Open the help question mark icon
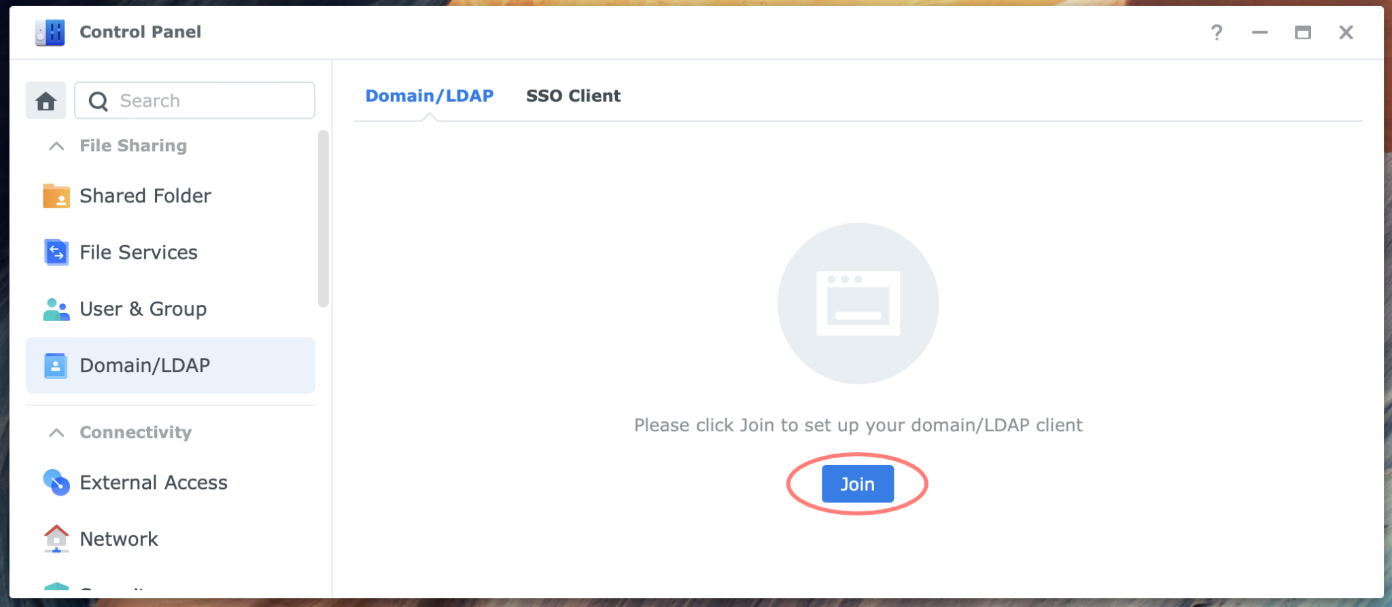The image size is (1392, 607). (x=1217, y=32)
